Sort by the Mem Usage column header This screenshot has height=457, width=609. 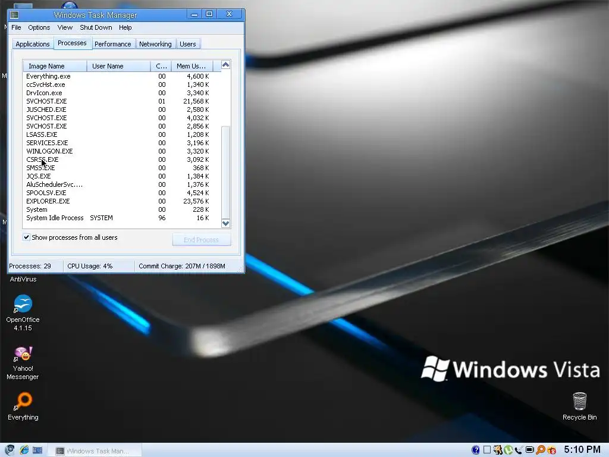click(192, 66)
